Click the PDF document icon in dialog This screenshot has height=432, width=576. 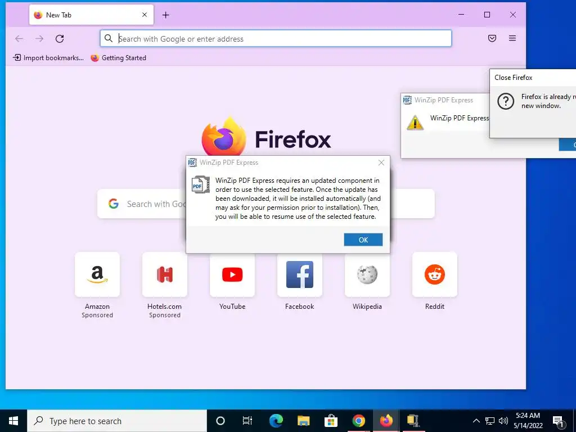201,184
